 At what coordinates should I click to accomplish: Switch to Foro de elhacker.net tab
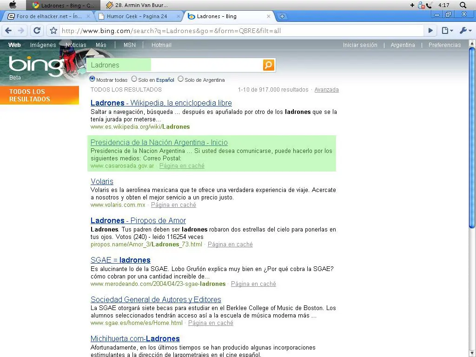pos(48,16)
